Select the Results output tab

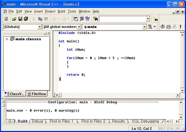(x=119, y=121)
